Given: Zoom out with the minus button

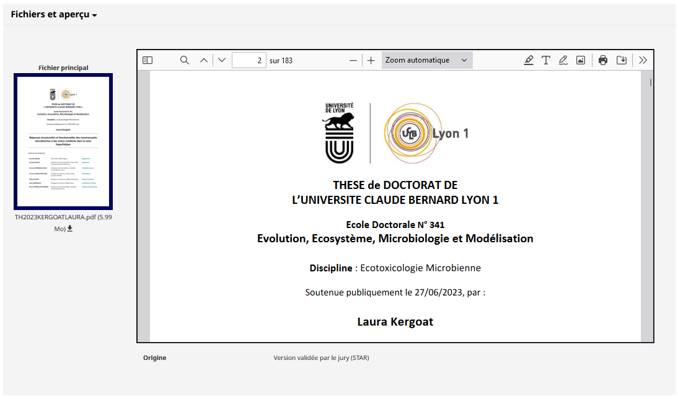Looking at the screenshot, I should point(353,60).
